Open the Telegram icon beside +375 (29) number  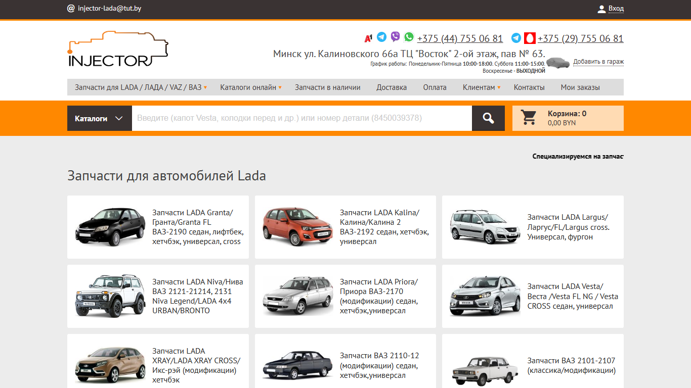click(516, 37)
